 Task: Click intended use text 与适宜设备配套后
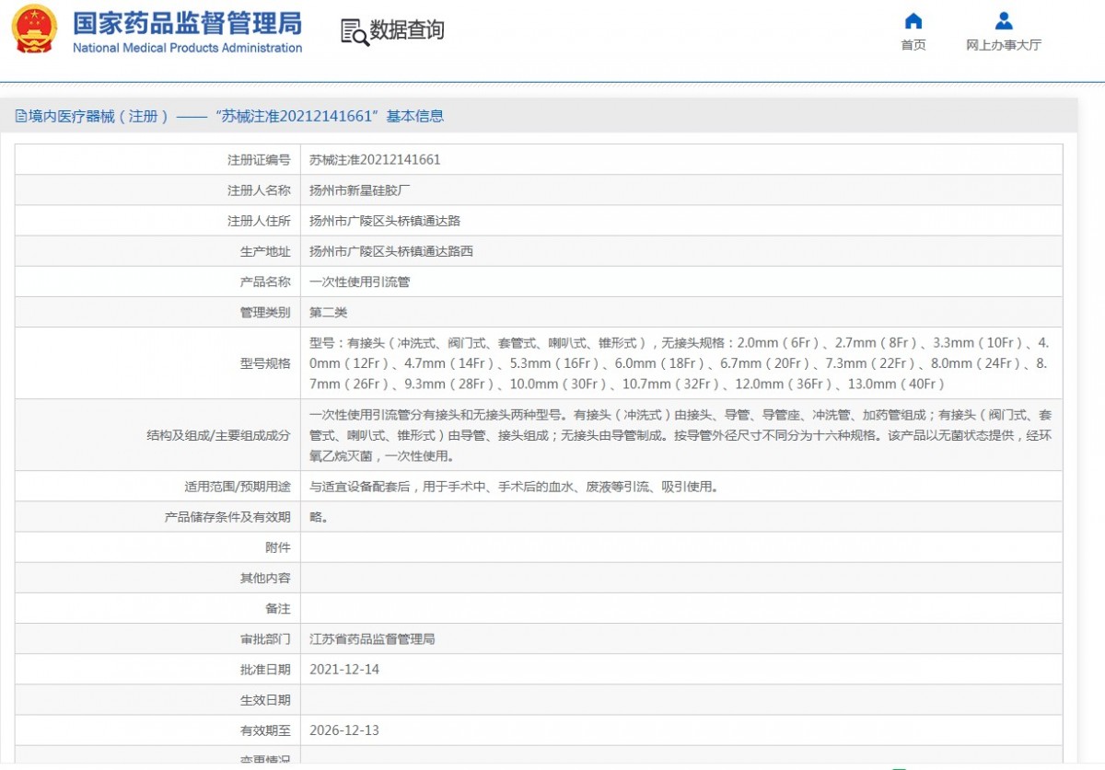tap(514, 486)
